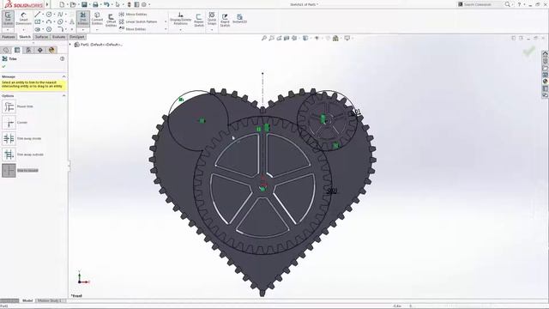Click the Print icon in the top toolbar

(95, 4)
